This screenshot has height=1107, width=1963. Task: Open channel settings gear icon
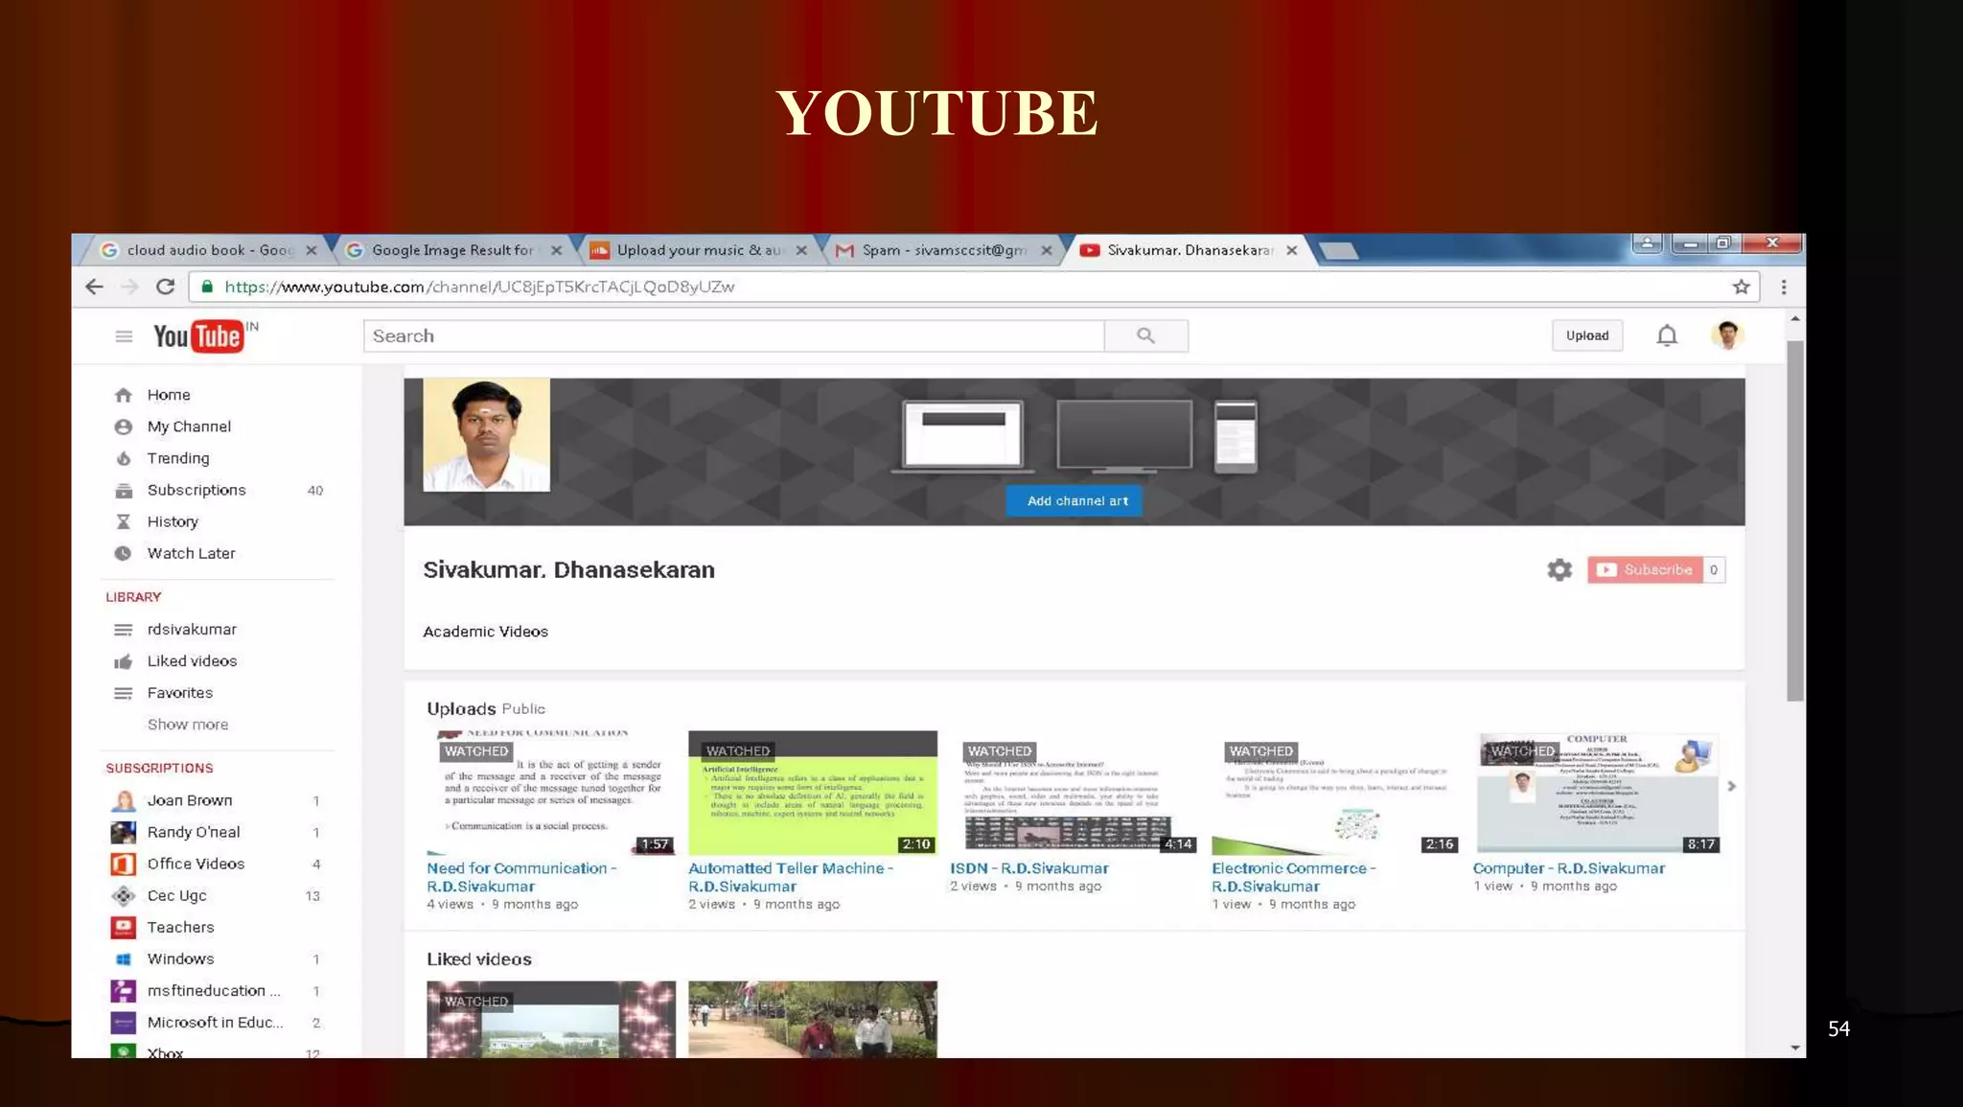click(1559, 570)
